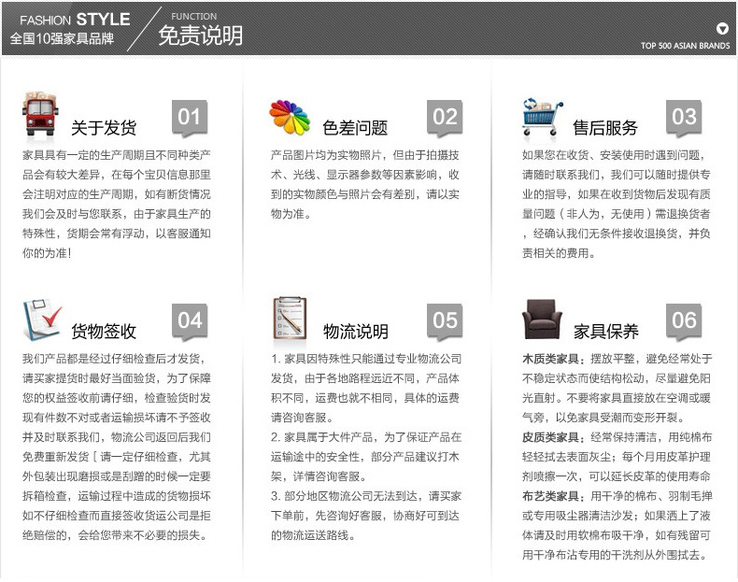Click the 色差问题 heading
The height and width of the screenshot is (582, 738).
click(355, 127)
